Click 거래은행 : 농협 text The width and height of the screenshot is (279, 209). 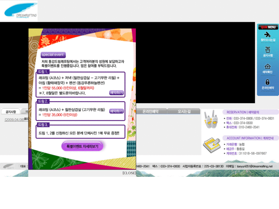235,144
